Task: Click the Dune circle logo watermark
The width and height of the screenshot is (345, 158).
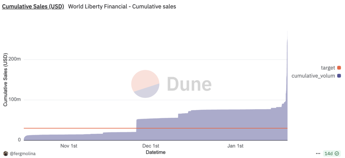Action: click(145, 84)
